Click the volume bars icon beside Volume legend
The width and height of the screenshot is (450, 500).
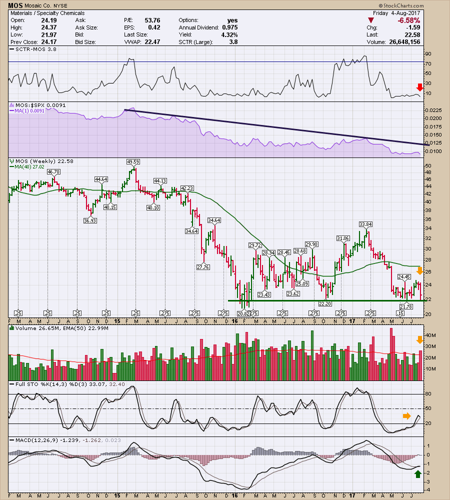tap(12, 328)
